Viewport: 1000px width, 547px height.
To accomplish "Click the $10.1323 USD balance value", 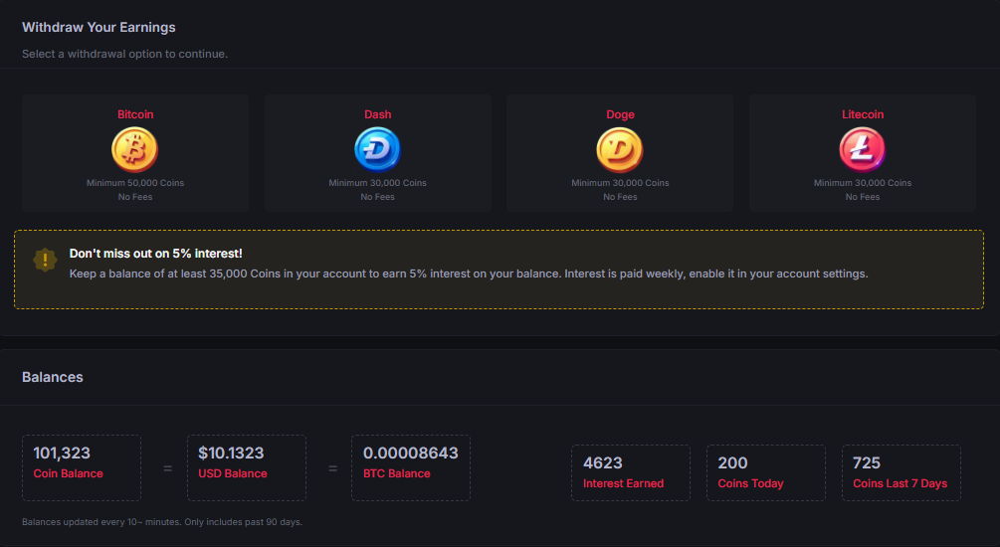I will 230,453.
